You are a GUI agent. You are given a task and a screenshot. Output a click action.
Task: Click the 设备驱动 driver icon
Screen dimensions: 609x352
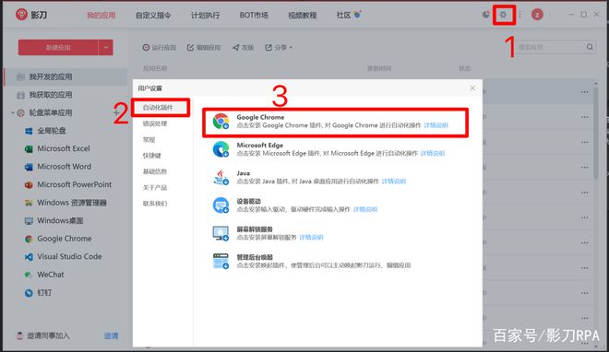point(221,205)
